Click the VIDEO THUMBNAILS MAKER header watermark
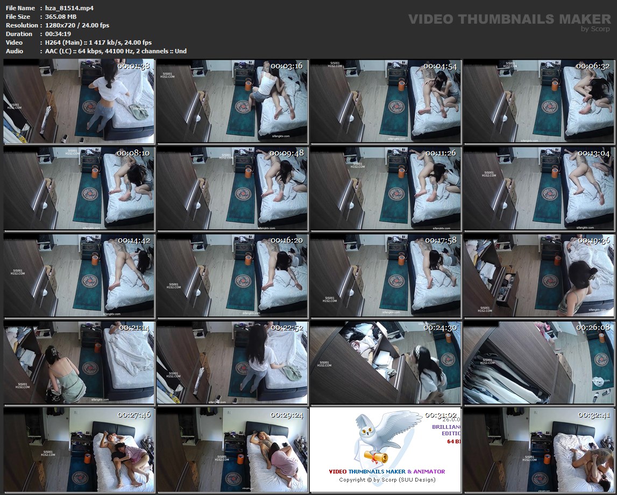The height and width of the screenshot is (495, 617). [509, 19]
